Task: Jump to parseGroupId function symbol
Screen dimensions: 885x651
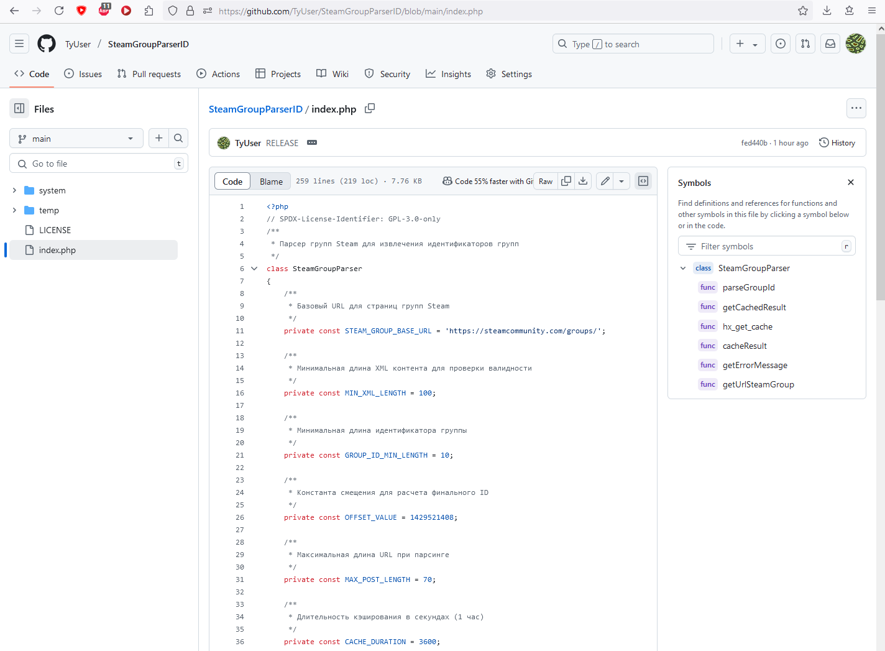Action: coord(748,287)
